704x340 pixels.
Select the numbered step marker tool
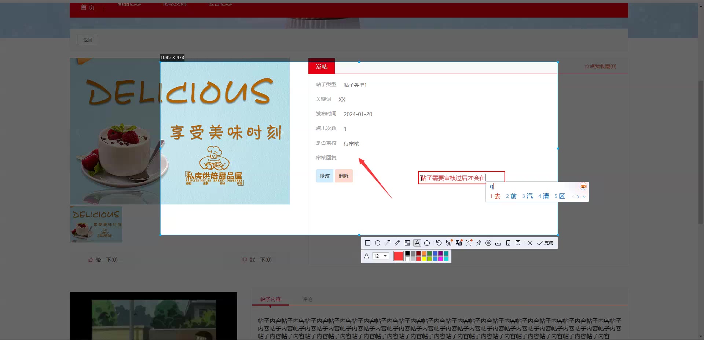pyautogui.click(x=427, y=243)
